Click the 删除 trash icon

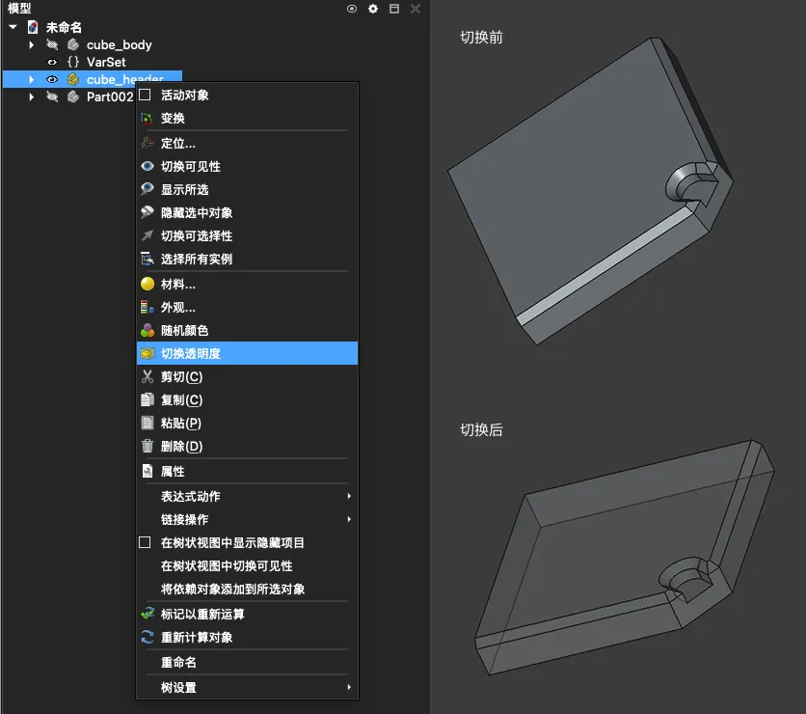pos(147,446)
